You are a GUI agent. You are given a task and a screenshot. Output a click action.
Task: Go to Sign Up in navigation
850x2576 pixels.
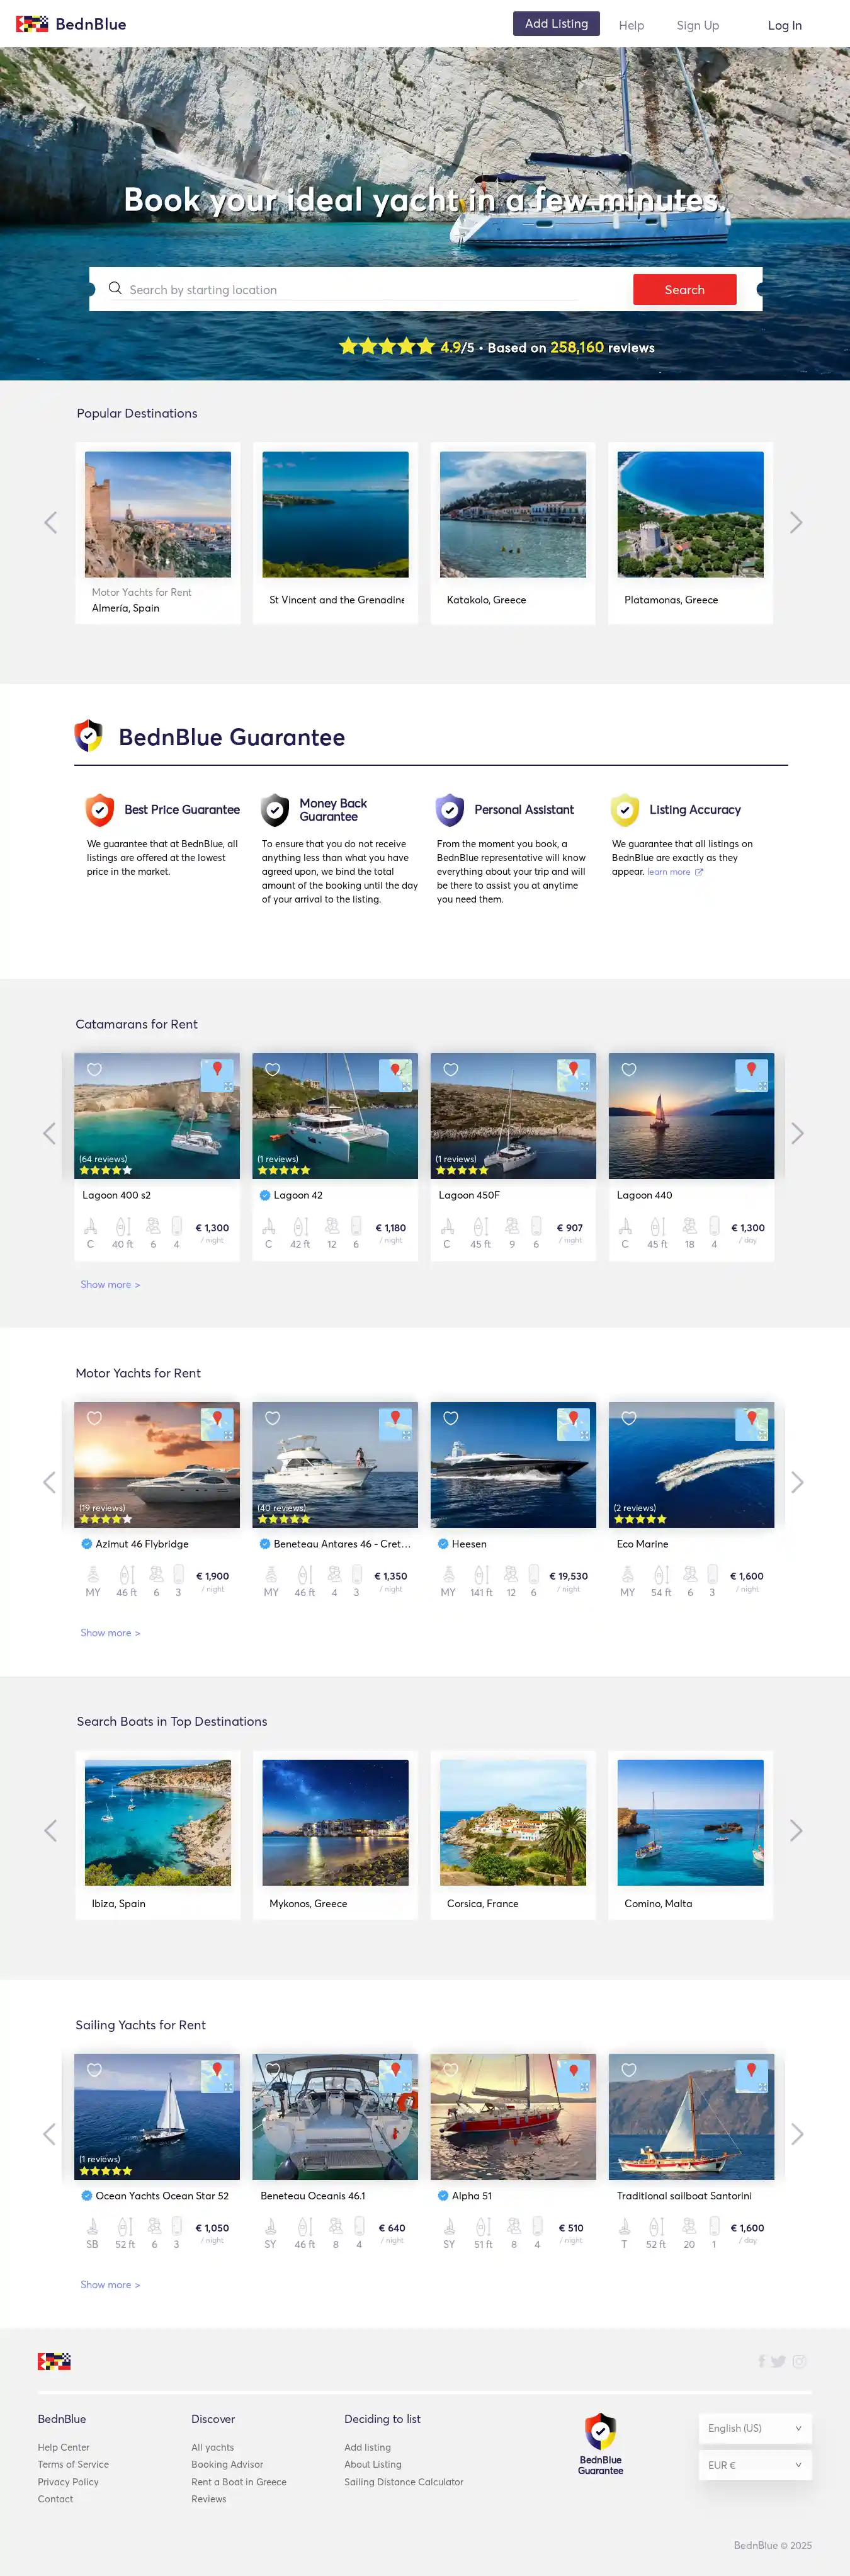pos(697,25)
